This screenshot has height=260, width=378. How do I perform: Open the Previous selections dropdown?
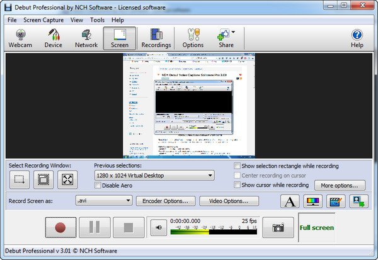pos(154,176)
